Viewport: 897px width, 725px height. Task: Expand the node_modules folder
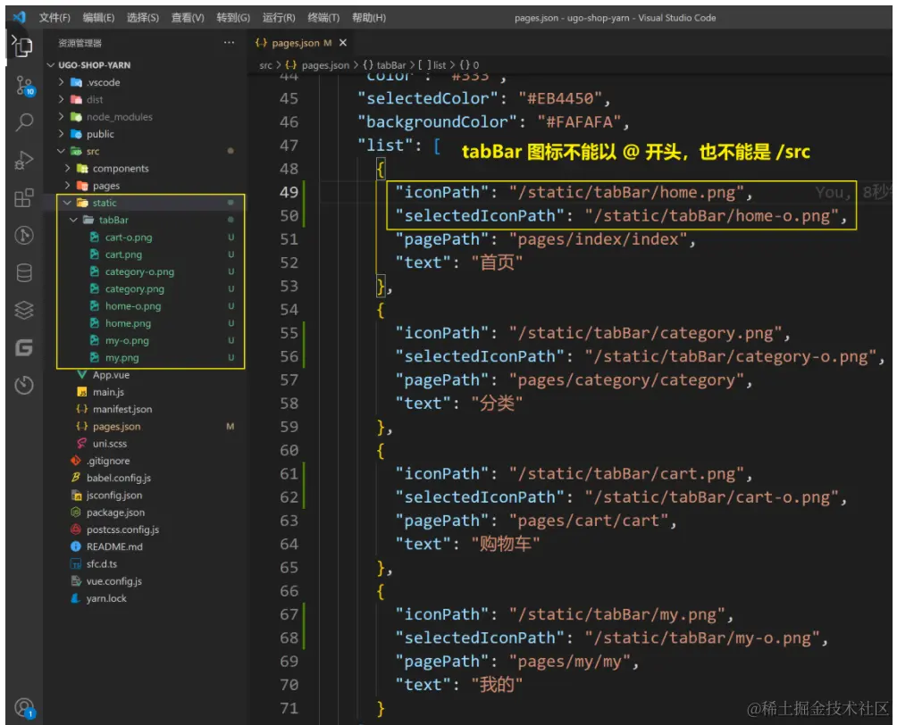click(x=120, y=116)
